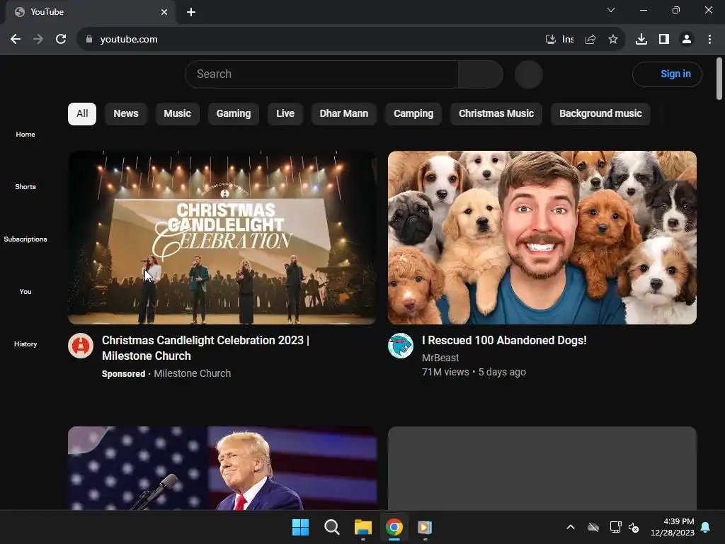Open the Chrome profile avatar
The height and width of the screenshot is (544, 725).
point(687,40)
